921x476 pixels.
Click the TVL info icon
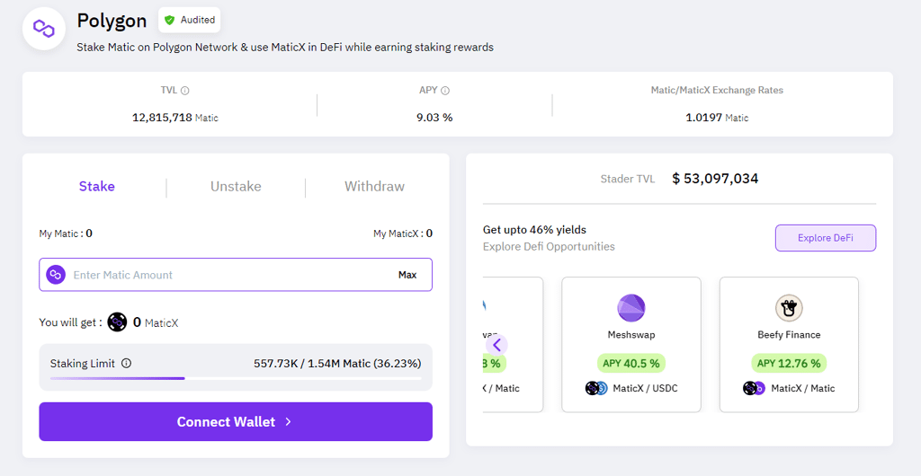[185, 91]
